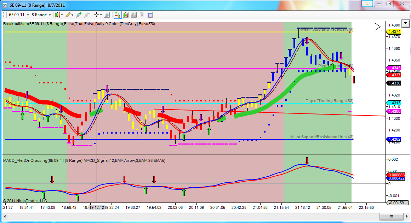Click the horizontal scrollbar left arrow

pyautogui.click(x=5, y=216)
